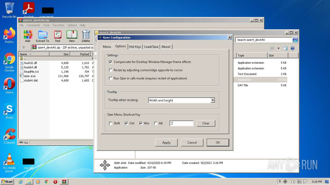Click Clear shortcut key button
This screenshot has height=185, width=330.
tap(206, 123)
